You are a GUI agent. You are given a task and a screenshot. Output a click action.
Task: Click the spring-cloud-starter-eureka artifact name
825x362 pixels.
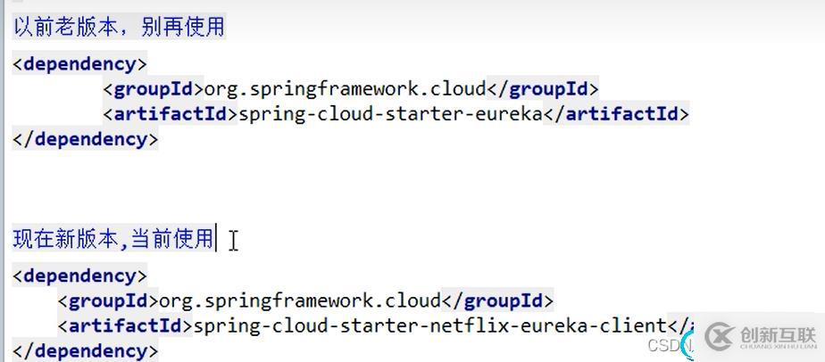(391, 114)
